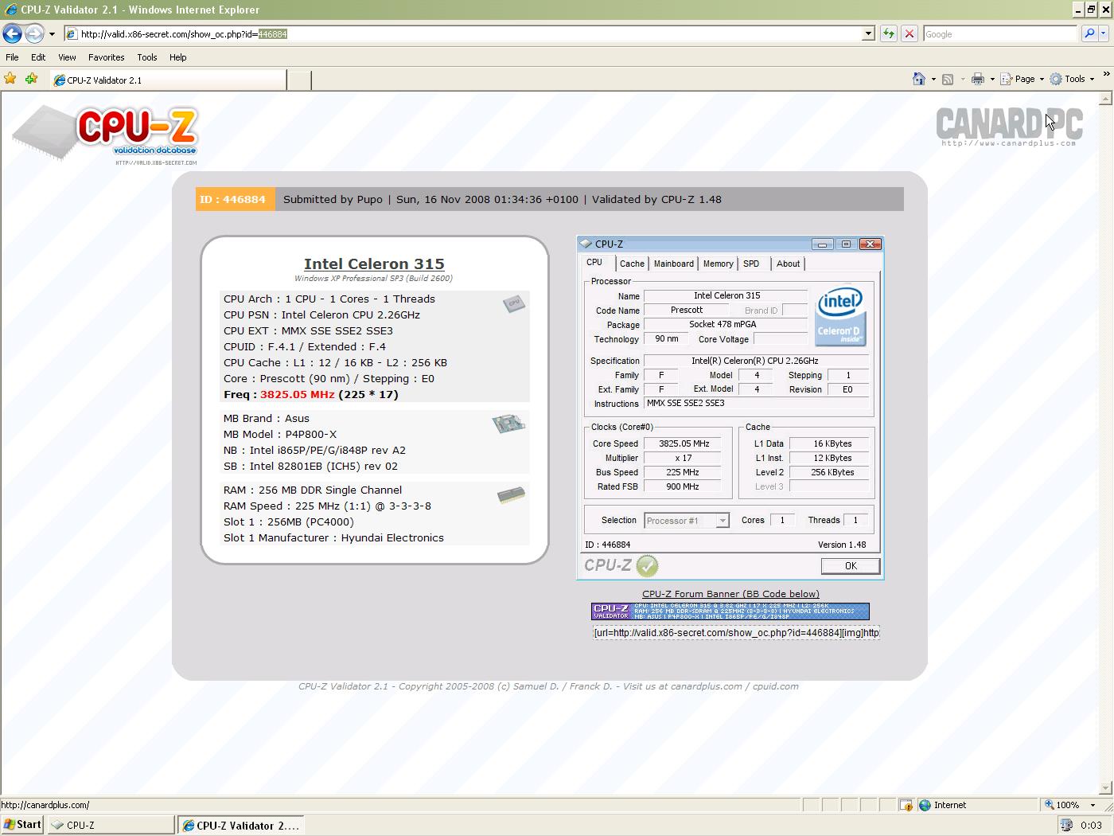
Task: Switch to the Cache tab in CPU-Z image
Action: [x=632, y=264]
